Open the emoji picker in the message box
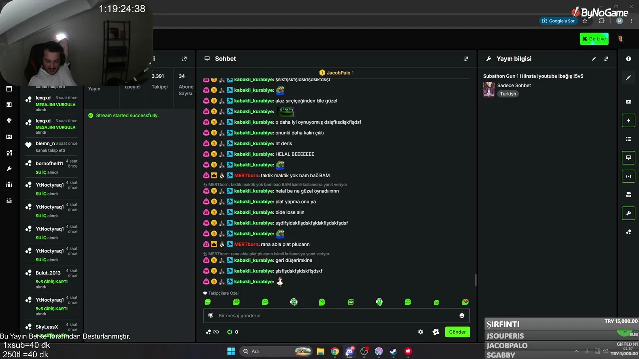 [x=462, y=315]
